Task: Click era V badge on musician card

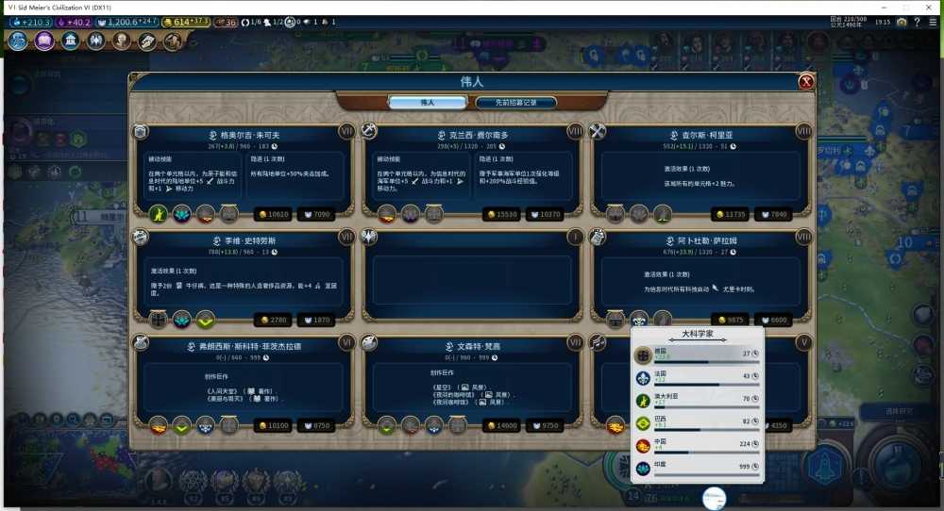Action: 803,342
